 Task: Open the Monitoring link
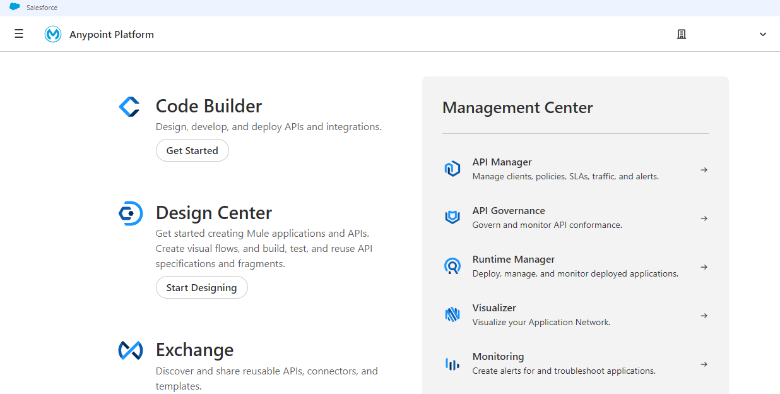coord(499,357)
